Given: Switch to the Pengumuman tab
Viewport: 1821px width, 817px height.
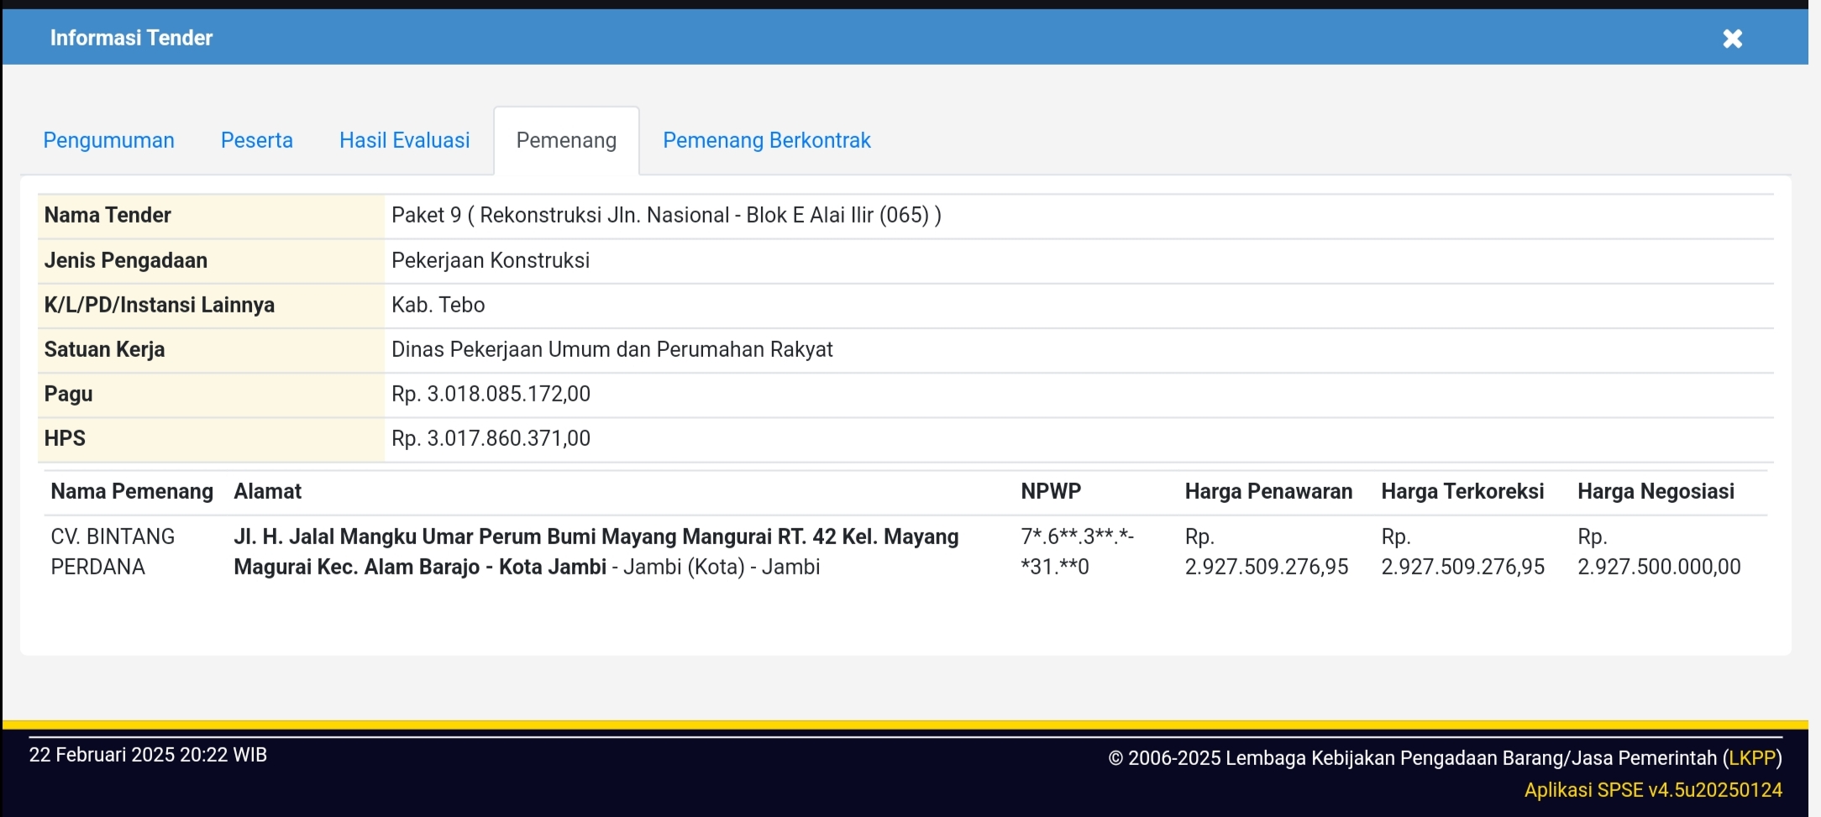Looking at the screenshot, I should point(108,140).
